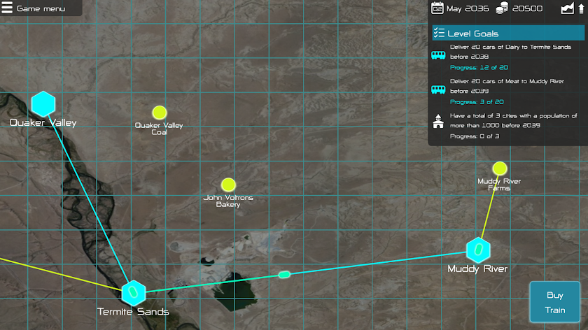Click the Game menu label
This screenshot has height=330, width=588.
click(41, 8)
